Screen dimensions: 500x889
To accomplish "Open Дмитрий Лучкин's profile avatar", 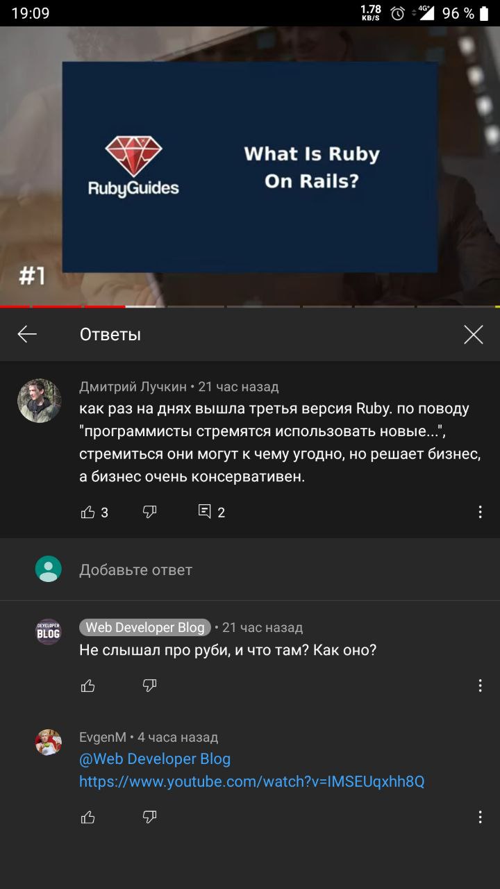I will pos(39,401).
